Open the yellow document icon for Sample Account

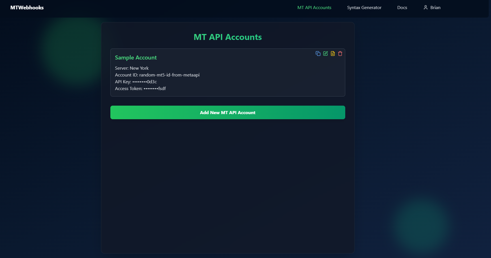[333, 54]
